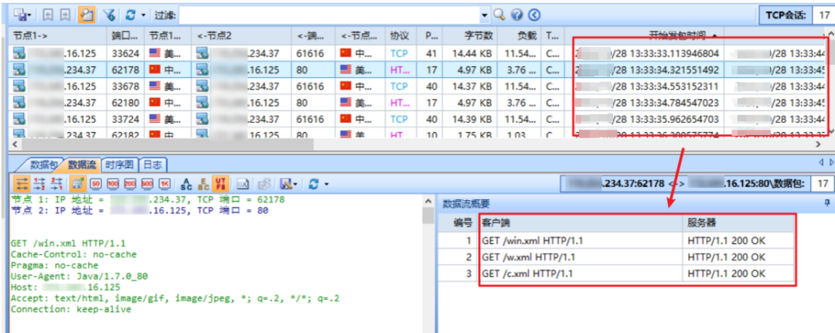This screenshot has height=333, width=835.
Task: Select the GET /win.xml HTTP/1.1 summary row
Action: [x=618, y=241]
